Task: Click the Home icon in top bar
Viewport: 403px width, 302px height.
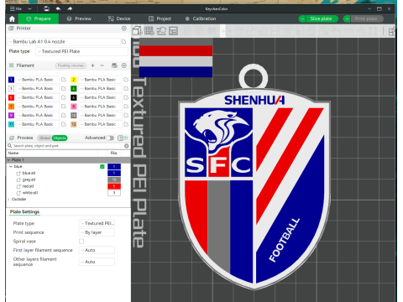Action: click(12, 18)
